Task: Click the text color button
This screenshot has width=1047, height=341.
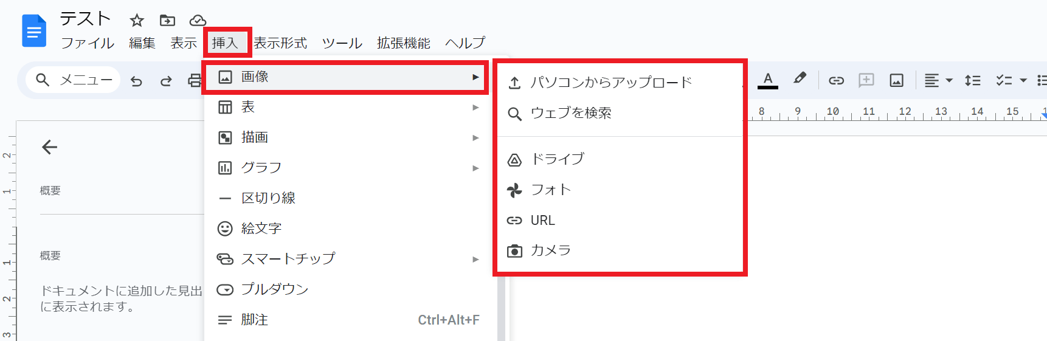Action: (x=768, y=80)
